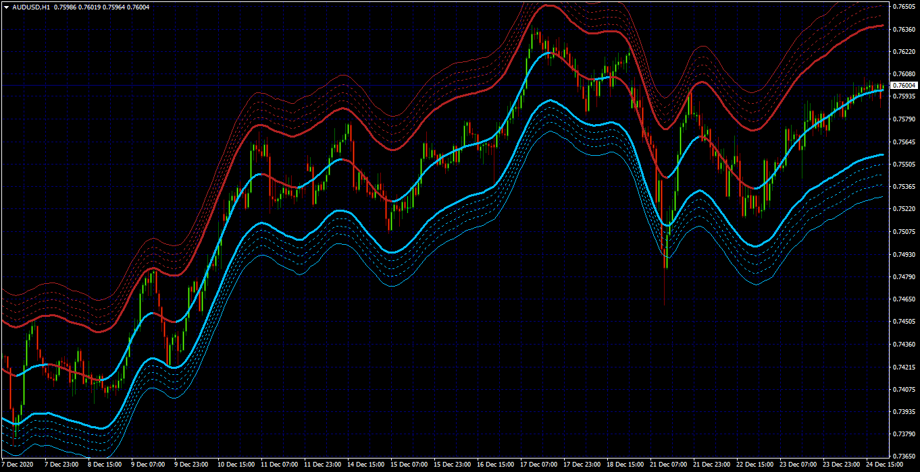Image resolution: width=920 pixels, height=472 pixels.
Task: Click the 0.75790 price scale label
Action: (x=904, y=119)
